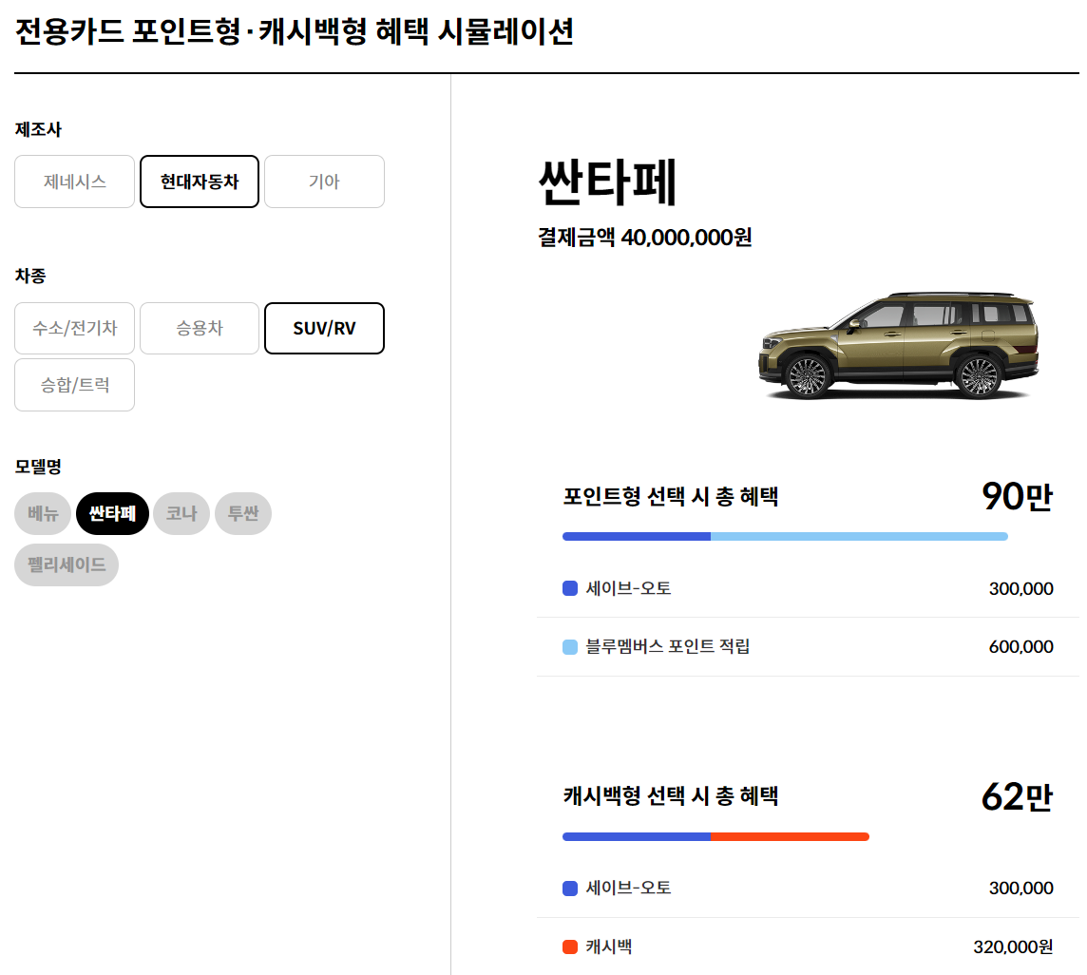Pick the 투싼 model chip
The image size is (1087, 975).
click(x=243, y=514)
